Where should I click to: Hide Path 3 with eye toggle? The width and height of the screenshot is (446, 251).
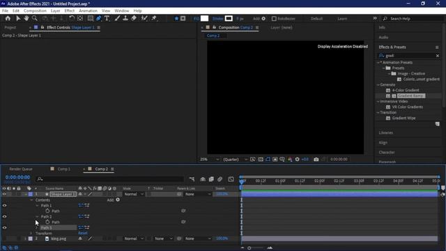click(4, 228)
